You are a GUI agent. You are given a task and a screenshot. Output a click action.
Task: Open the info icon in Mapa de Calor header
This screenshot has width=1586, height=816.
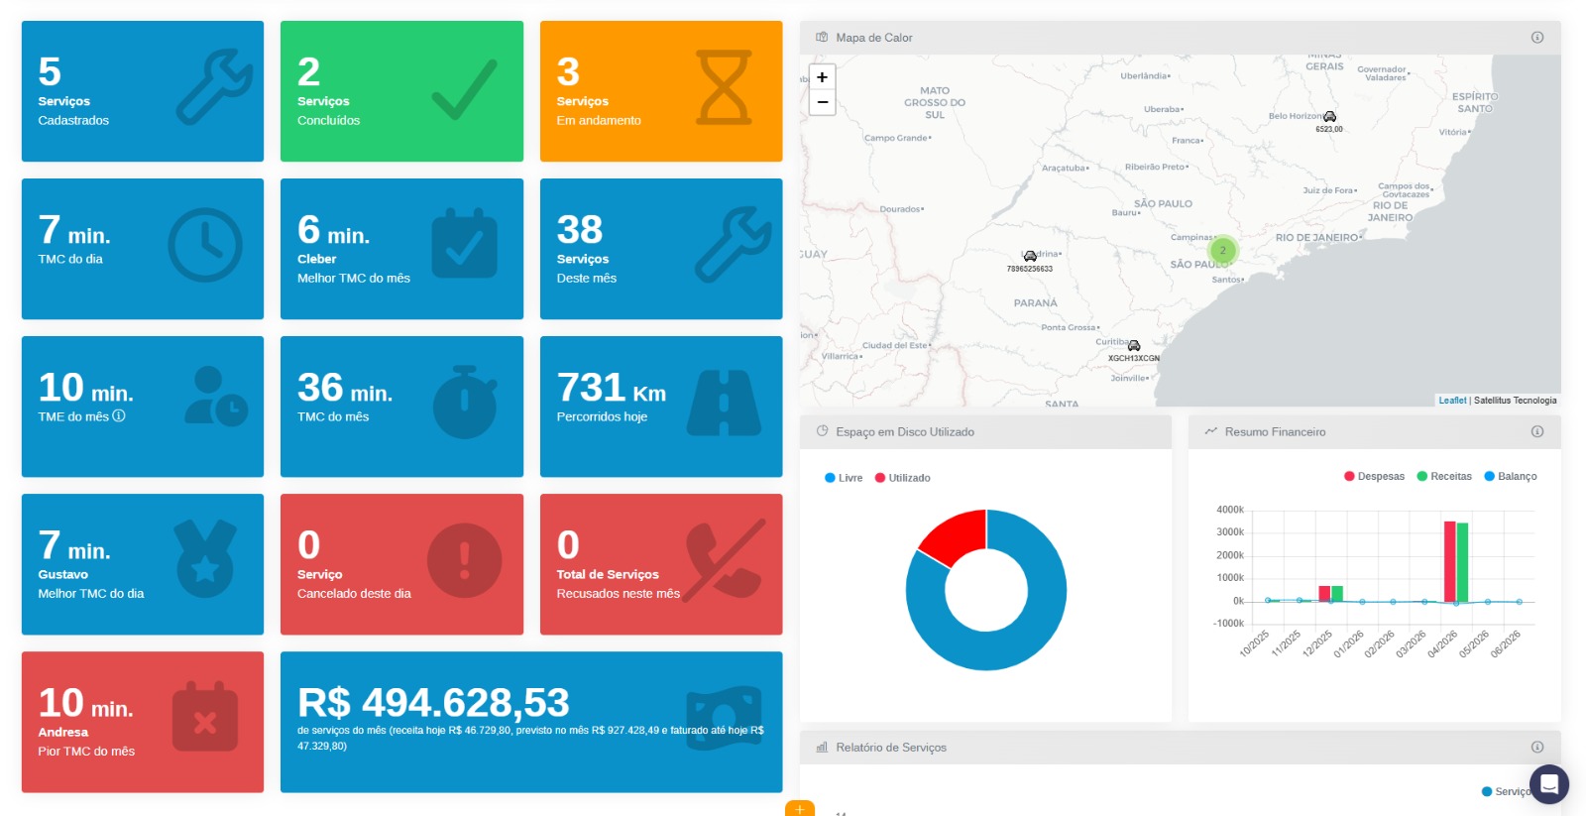(x=1537, y=38)
